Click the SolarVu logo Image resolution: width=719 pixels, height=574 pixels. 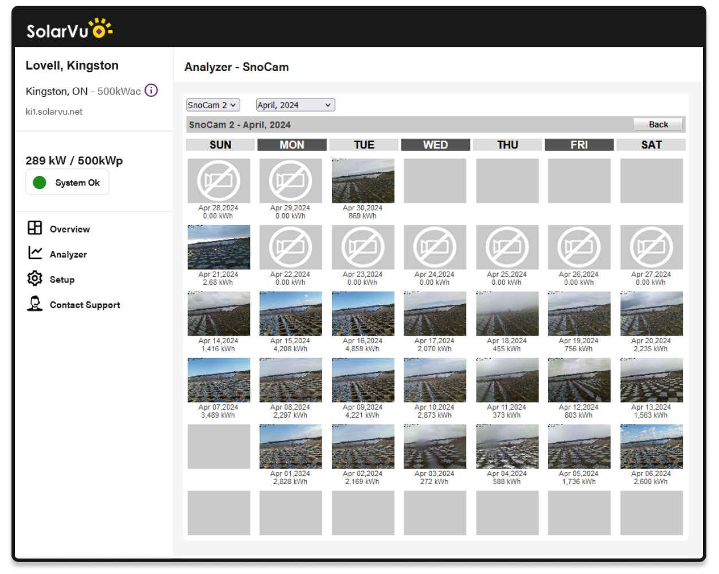tap(69, 29)
